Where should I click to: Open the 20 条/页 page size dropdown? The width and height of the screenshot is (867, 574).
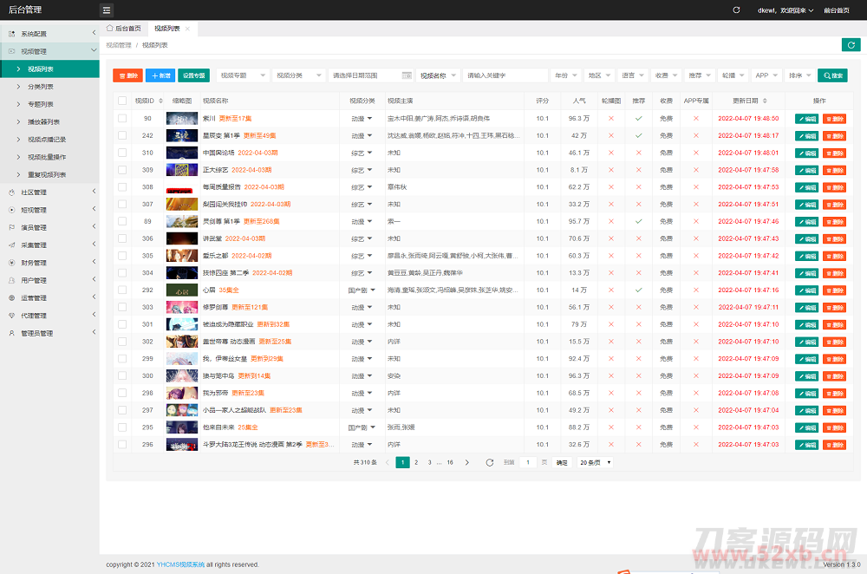point(595,463)
